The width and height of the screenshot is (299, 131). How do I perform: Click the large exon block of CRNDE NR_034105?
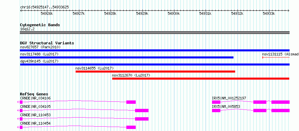tap(142, 111)
